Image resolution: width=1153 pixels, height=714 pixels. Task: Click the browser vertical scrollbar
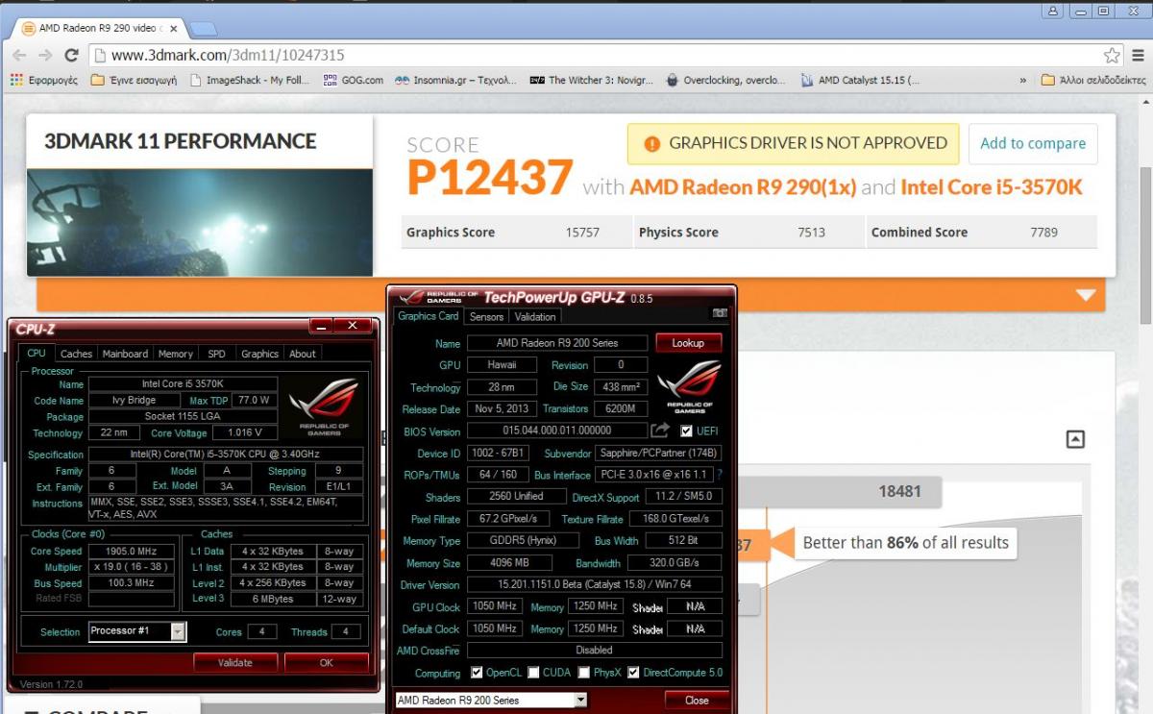1145,245
